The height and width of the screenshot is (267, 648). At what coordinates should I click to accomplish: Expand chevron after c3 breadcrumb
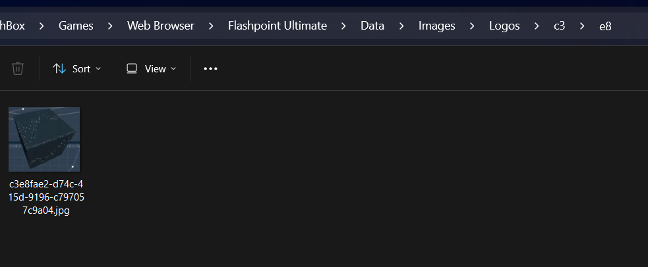(x=582, y=26)
